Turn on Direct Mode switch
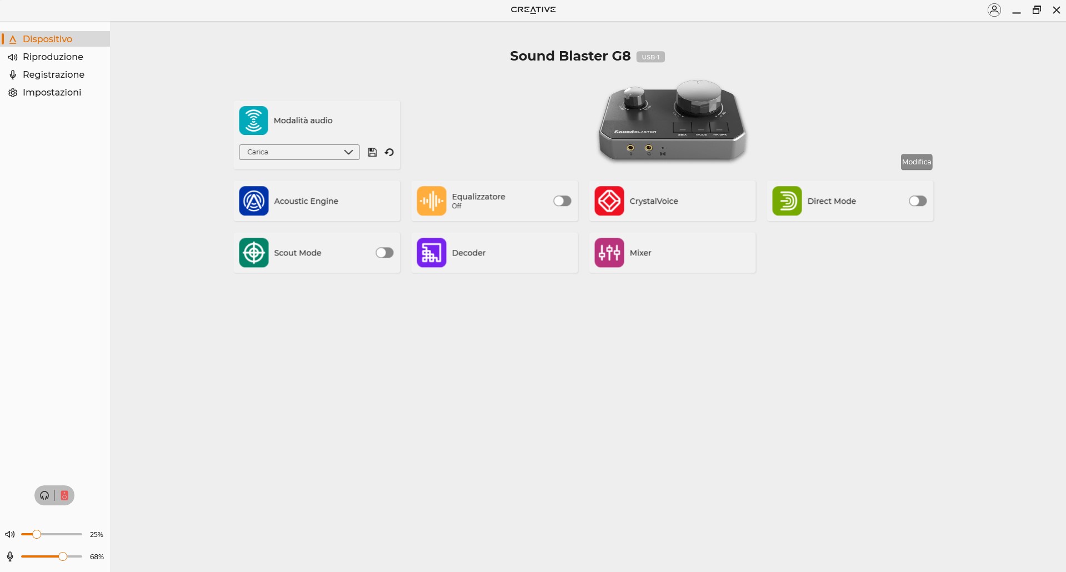The image size is (1066, 572). click(x=918, y=201)
